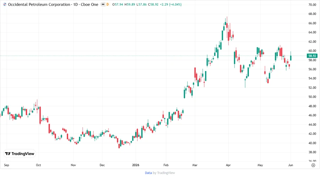Image resolution: width=320 pixels, height=177 pixels.
Task: Click the close value C58.92
Action: click(153, 4)
